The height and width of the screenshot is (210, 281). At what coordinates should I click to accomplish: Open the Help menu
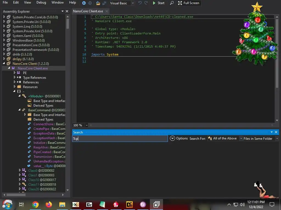tap(72, 2)
